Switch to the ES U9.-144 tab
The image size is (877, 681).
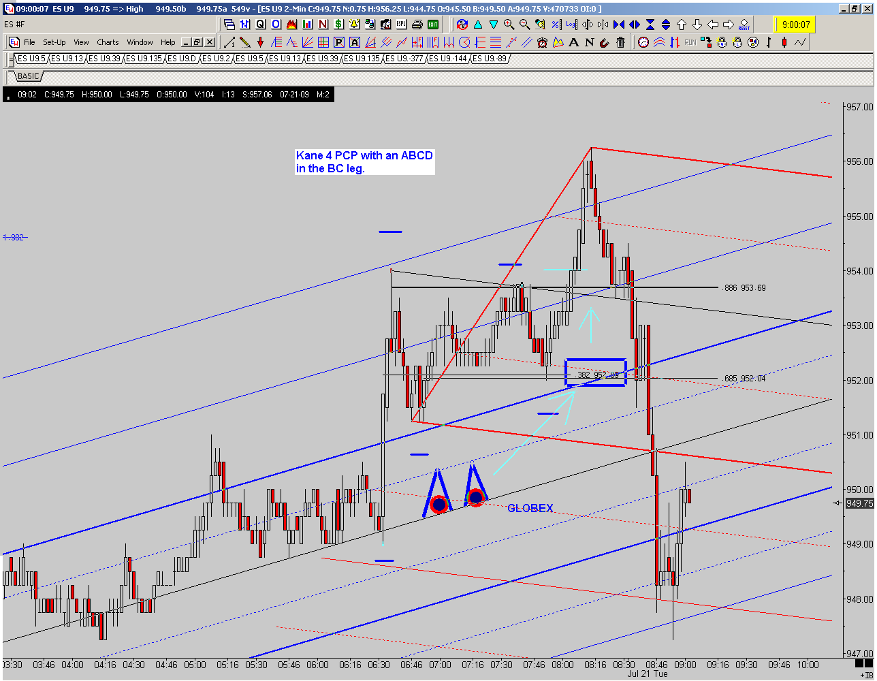[x=449, y=59]
